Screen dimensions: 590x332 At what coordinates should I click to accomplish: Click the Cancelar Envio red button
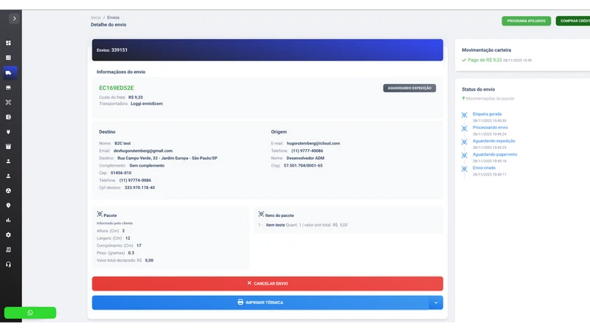(x=268, y=283)
